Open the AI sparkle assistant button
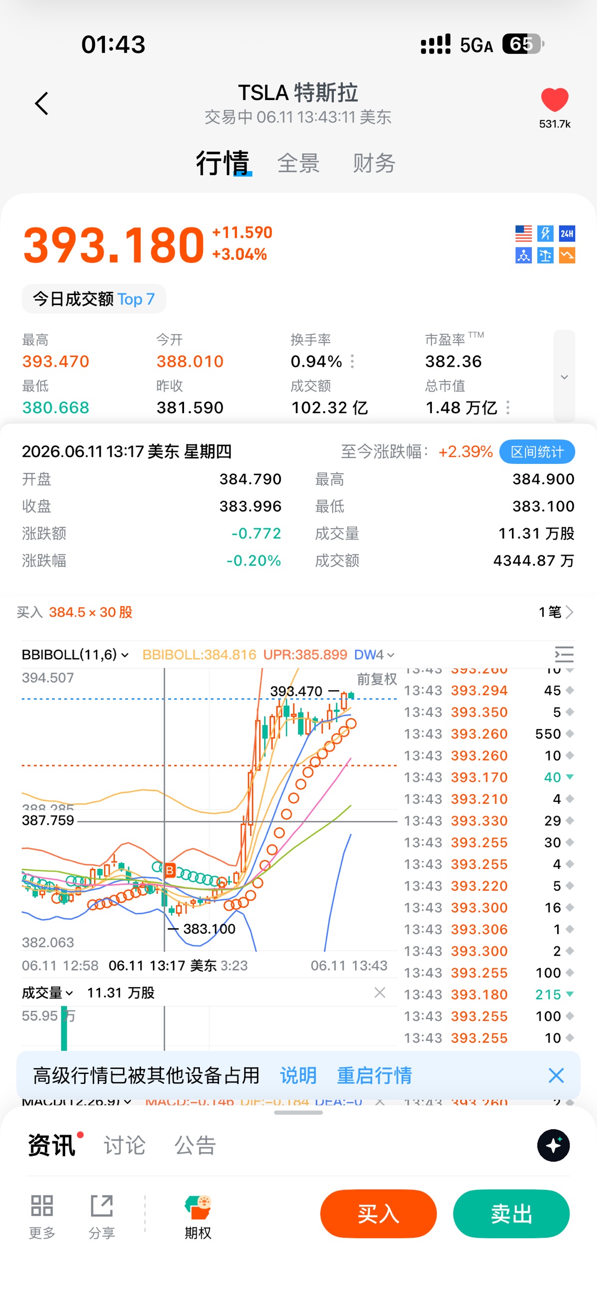Image resolution: width=597 pixels, height=1298 pixels. (553, 1145)
